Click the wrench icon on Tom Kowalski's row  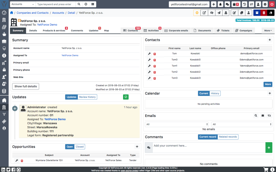[x=149, y=54]
